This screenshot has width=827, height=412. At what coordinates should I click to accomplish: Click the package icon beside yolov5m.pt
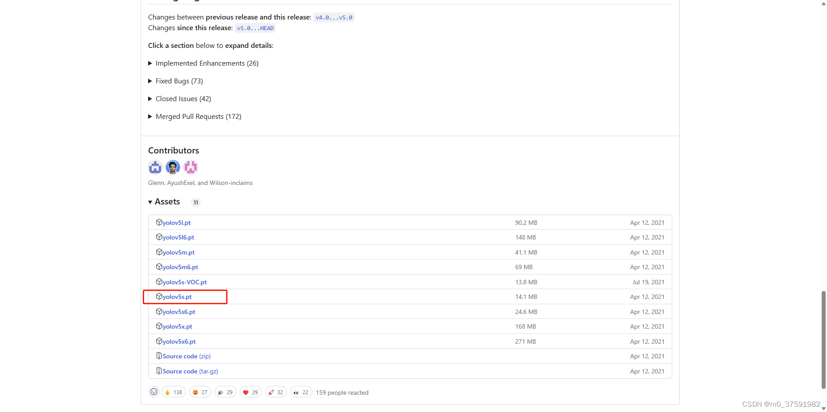click(x=159, y=252)
